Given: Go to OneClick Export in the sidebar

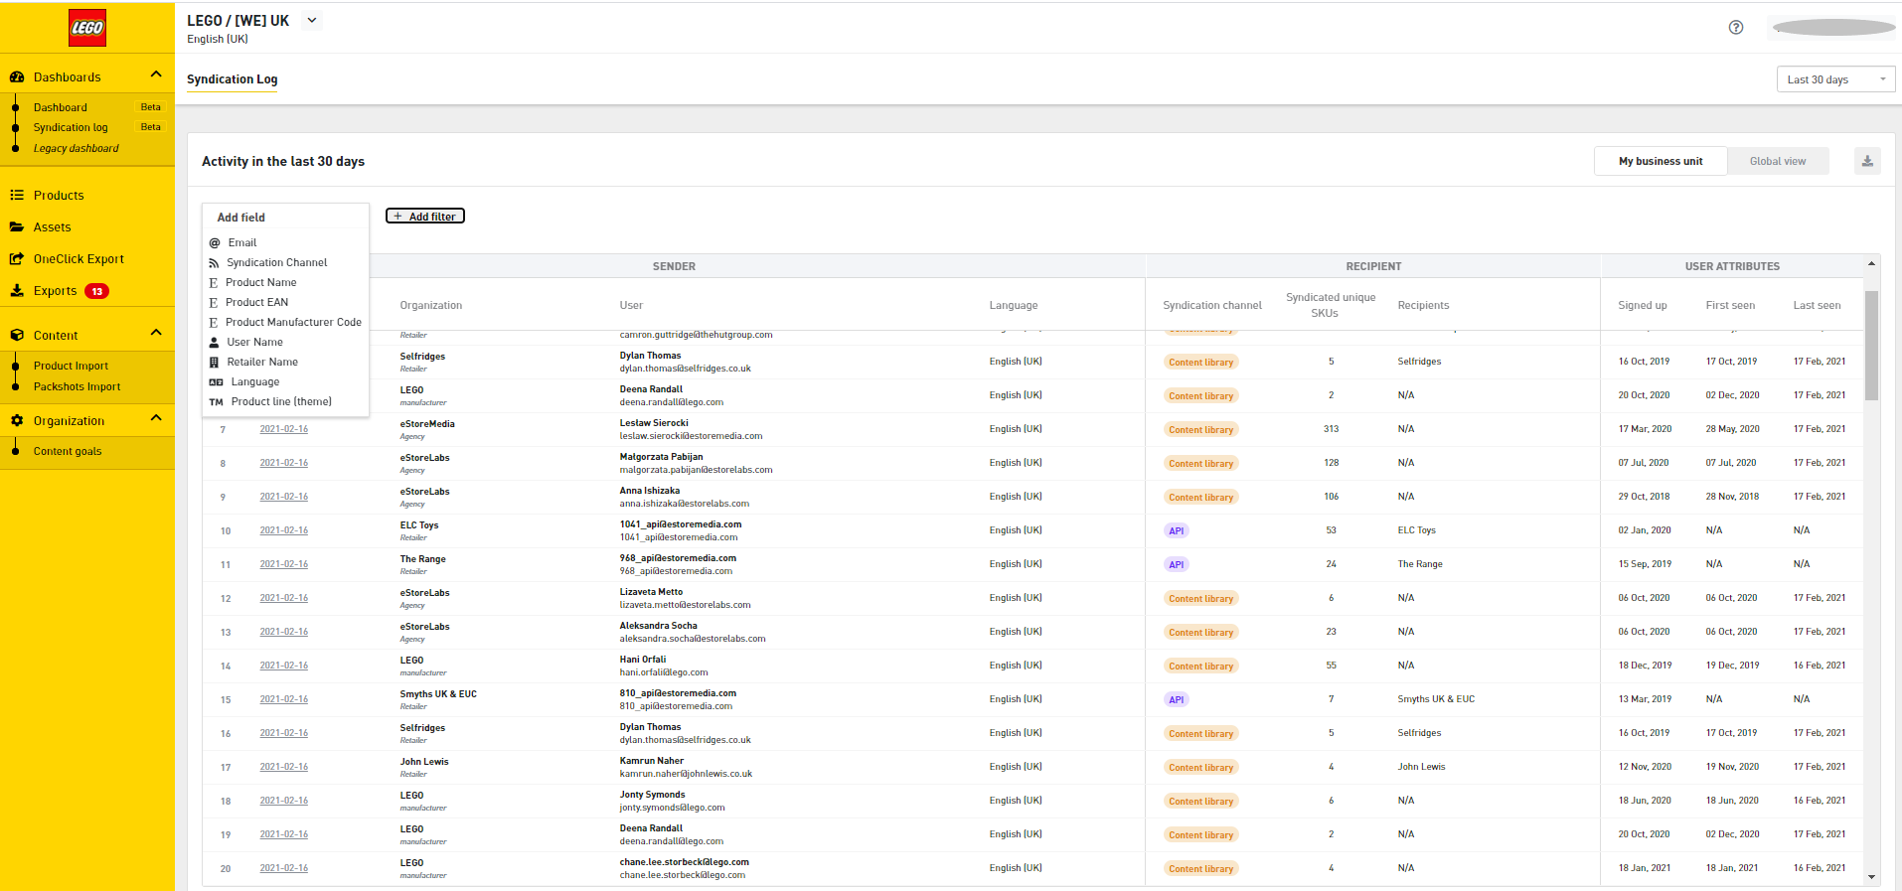Looking at the screenshot, I should point(79,259).
